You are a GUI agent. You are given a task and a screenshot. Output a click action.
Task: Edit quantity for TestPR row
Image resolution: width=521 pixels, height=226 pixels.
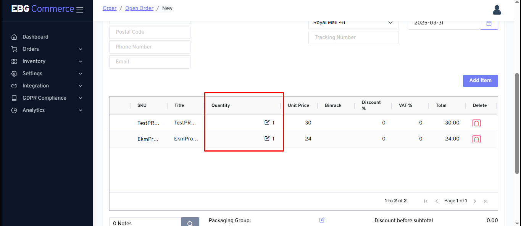coord(267,123)
